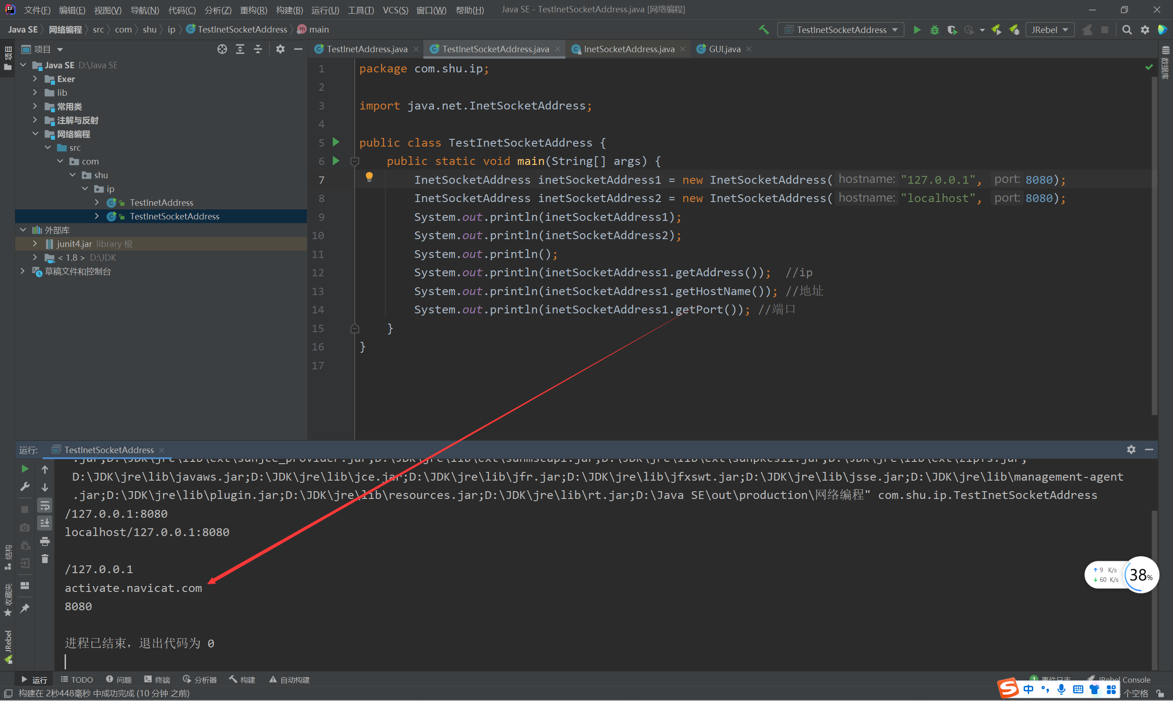1173x701 pixels.
Task: Open JRebel dropdown in toolbar
Action: [1050, 30]
